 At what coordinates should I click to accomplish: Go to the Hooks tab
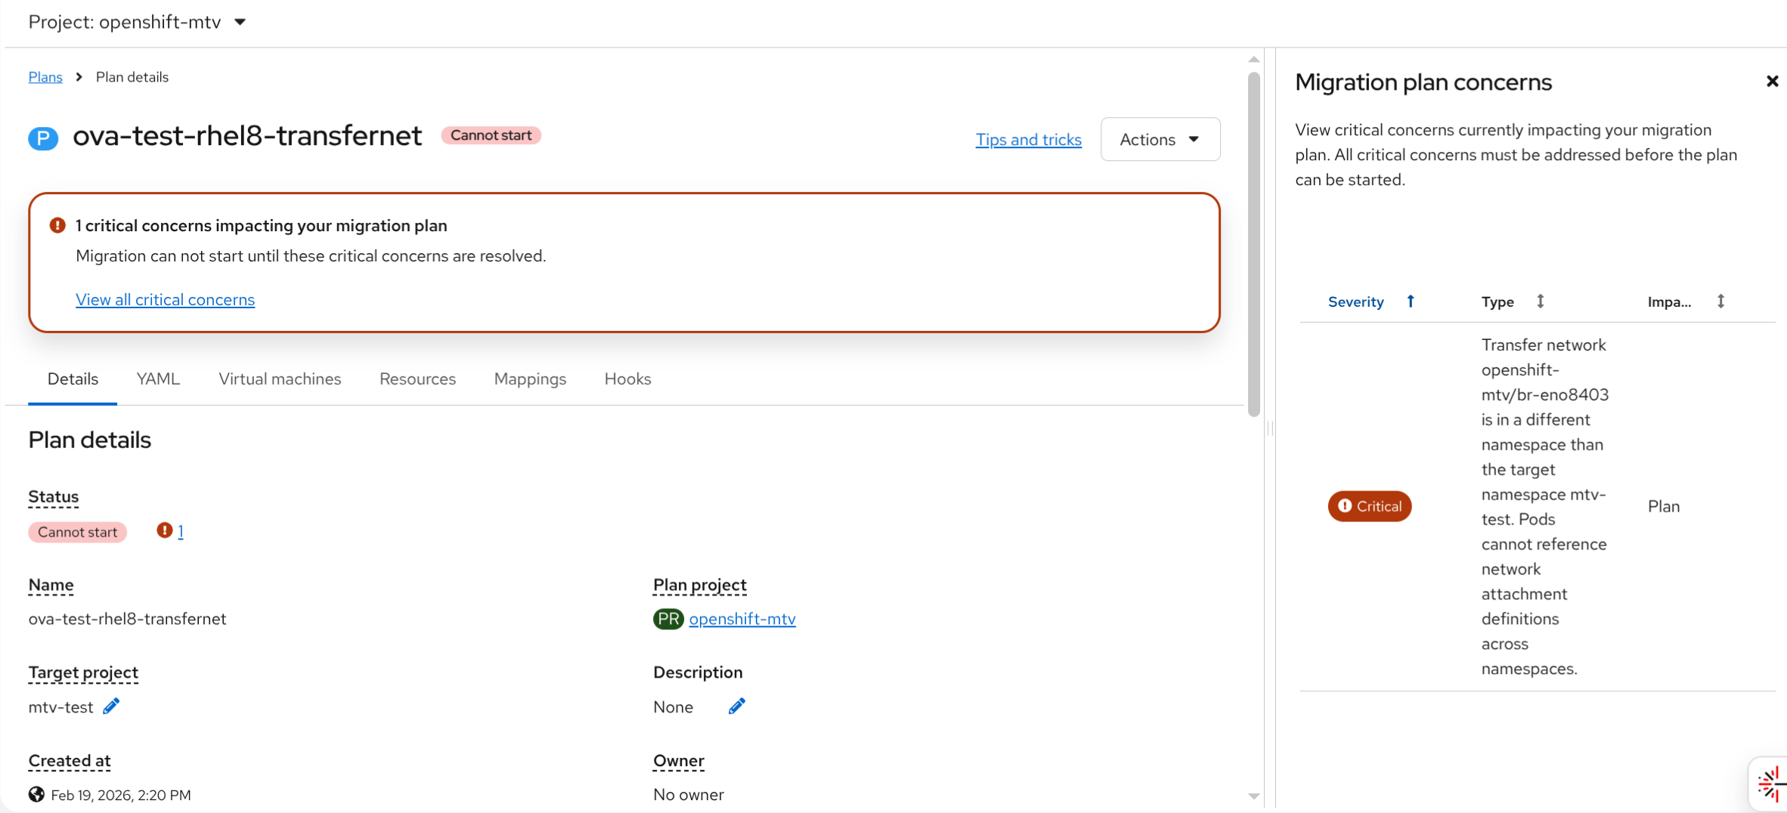627,379
